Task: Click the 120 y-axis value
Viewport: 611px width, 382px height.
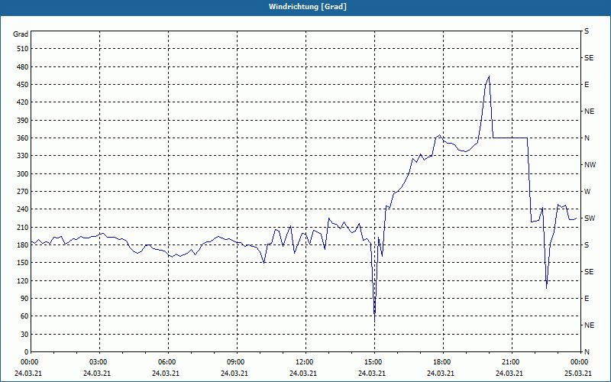Action: (23, 280)
